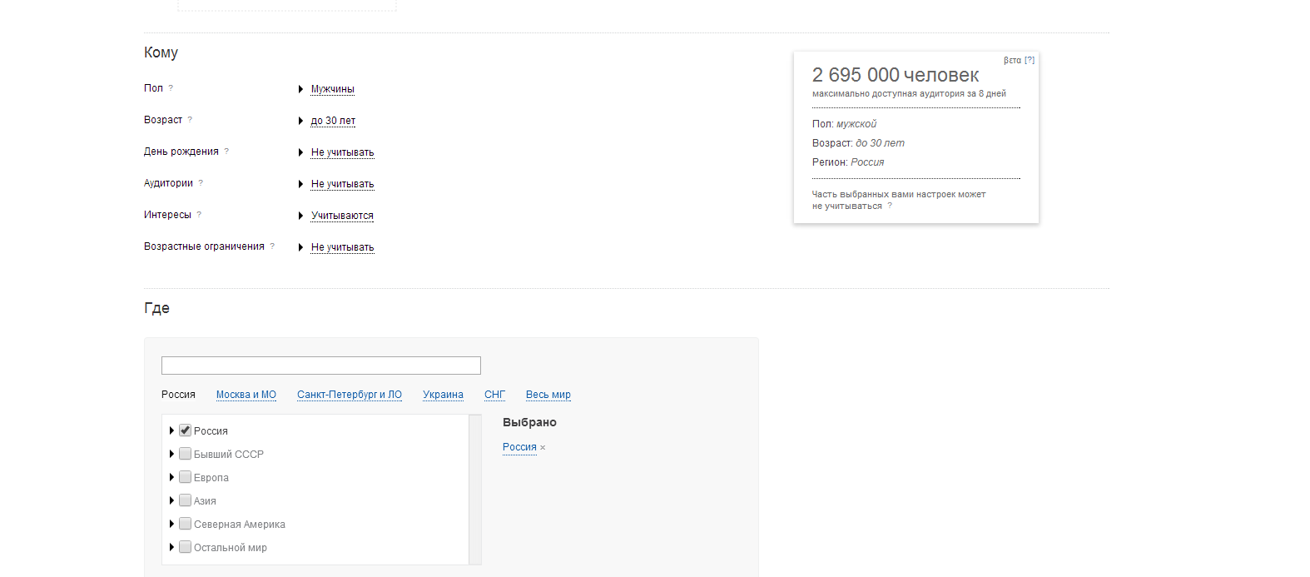Enable the Европа checkbox

(185, 477)
